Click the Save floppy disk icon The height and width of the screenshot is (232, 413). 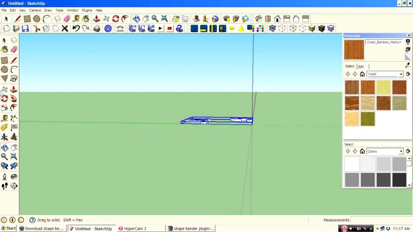click(x=25, y=29)
